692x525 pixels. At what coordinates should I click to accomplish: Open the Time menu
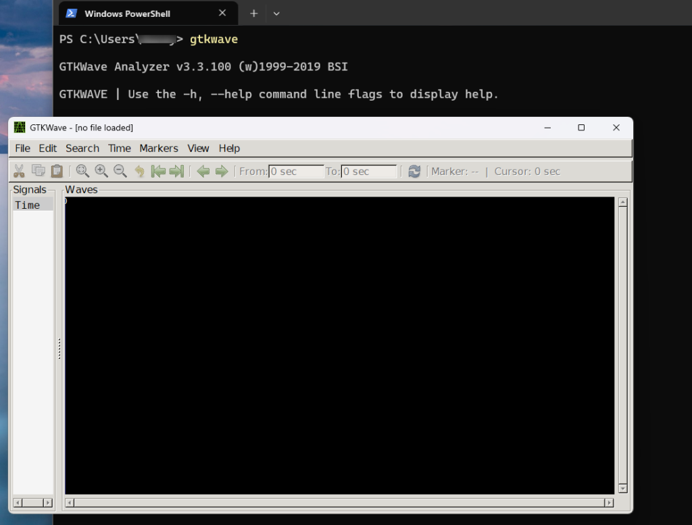[x=120, y=148]
